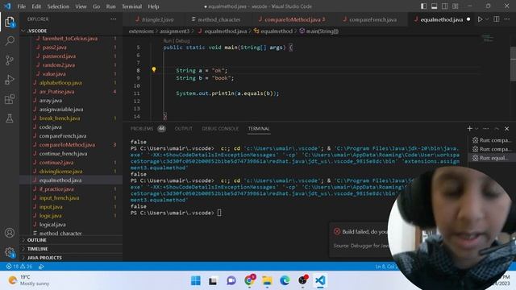Maximize the terminal panel size
The width and height of the screenshot is (516, 290).
pyautogui.click(x=497, y=129)
